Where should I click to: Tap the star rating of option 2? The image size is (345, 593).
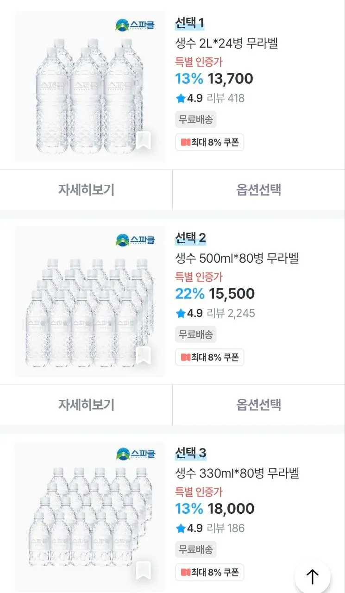tap(189, 313)
